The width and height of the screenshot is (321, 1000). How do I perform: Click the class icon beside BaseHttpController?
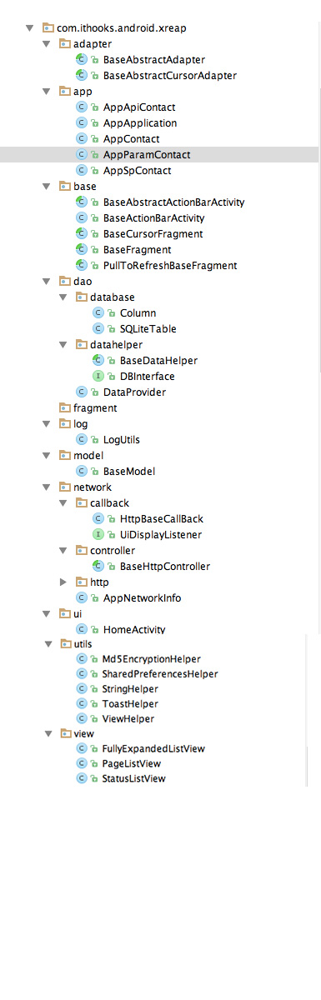pos(98,567)
